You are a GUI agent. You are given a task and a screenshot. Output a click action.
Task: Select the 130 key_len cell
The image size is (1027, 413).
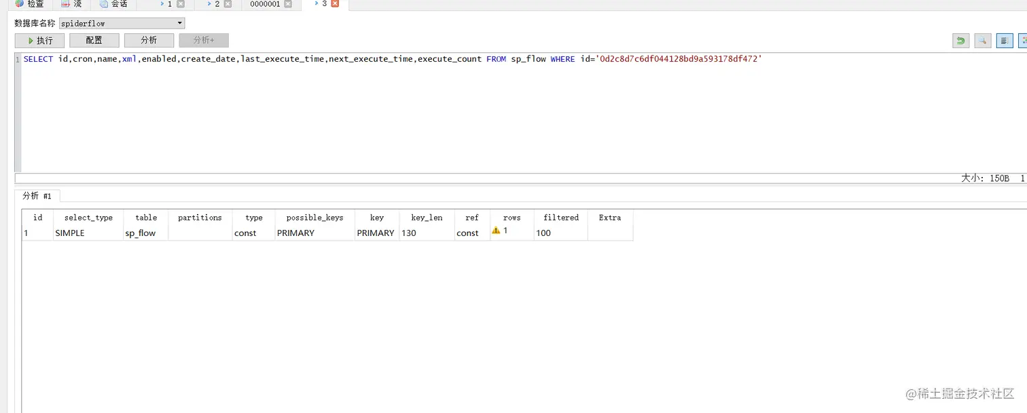coord(427,233)
